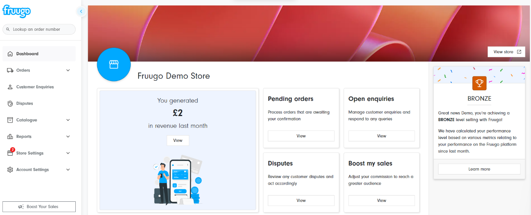
Task: Expand the Reports submenu chevron
Action: 68,137
